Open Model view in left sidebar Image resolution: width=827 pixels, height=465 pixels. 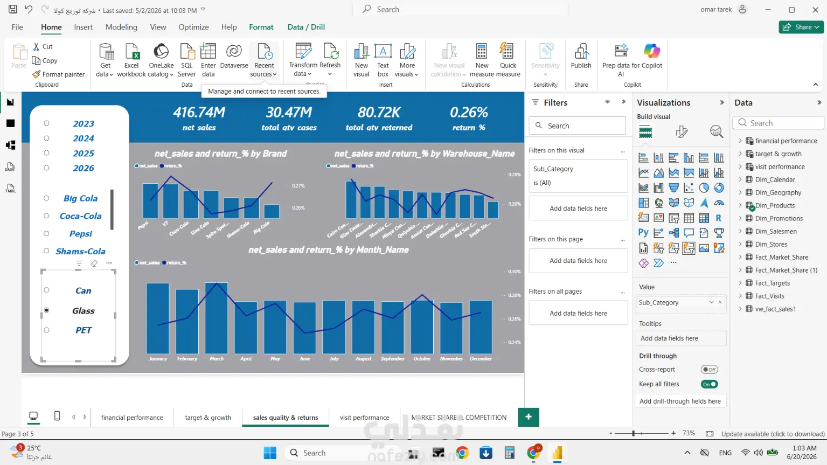tap(10, 145)
